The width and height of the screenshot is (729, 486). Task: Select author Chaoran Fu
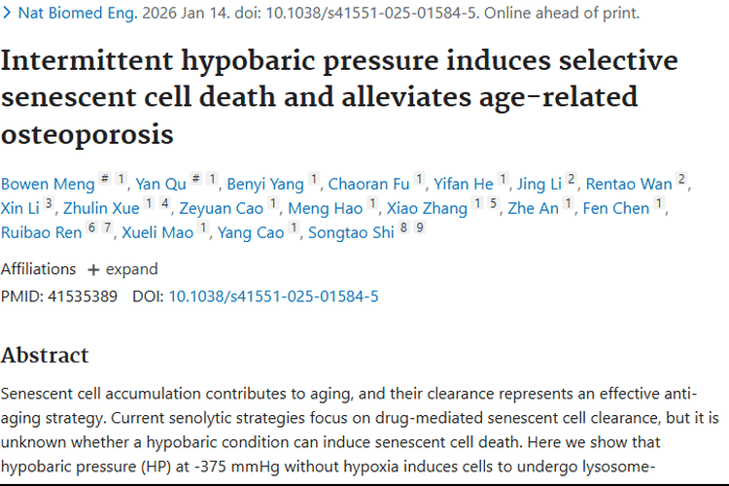click(x=368, y=184)
